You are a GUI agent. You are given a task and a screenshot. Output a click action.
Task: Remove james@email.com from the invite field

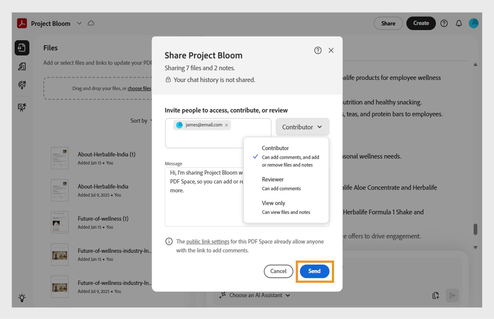tap(227, 125)
